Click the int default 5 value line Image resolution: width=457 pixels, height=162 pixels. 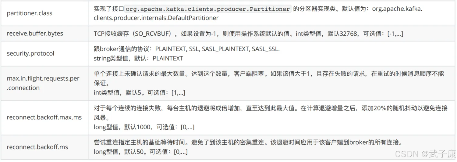(140, 92)
